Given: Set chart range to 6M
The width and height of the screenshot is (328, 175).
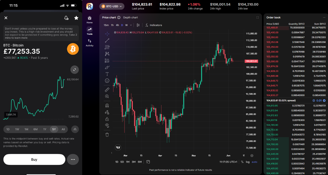Looking at the screenshot, I should (x=140, y=162).
